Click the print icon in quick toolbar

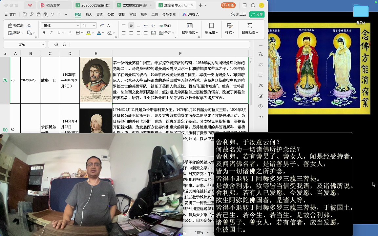39,15
